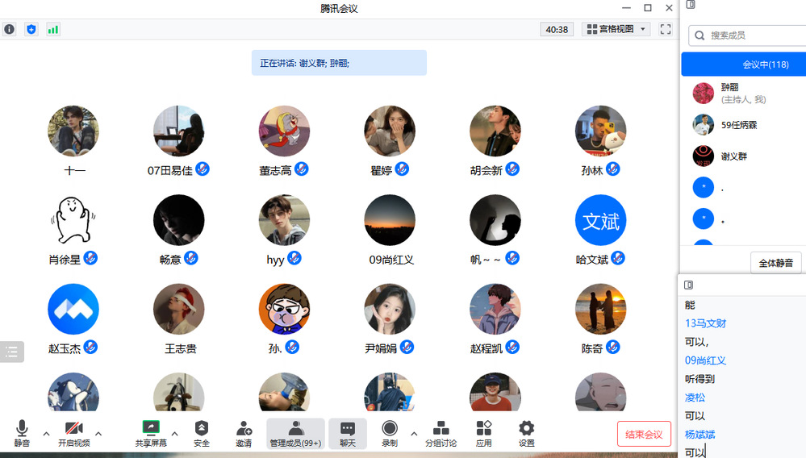806x458 pixels.
Task: Expand the audio options arrow beside 静音
Action: [x=46, y=434]
